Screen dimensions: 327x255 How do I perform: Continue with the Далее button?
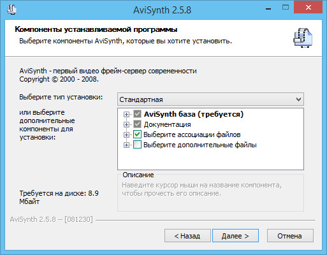pos(235,236)
